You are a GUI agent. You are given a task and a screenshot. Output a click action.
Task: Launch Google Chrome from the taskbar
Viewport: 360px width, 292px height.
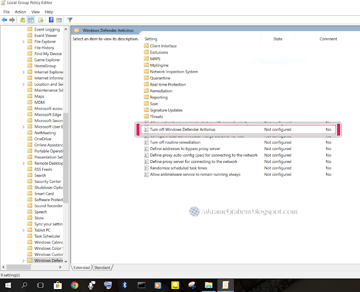[74, 286]
